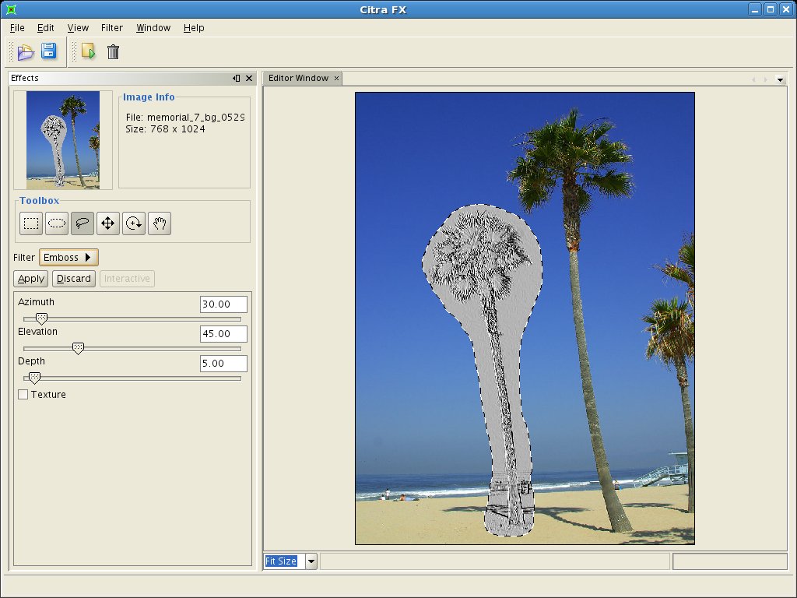This screenshot has height=598, width=797.
Task: Click the trash can toolbar icon
Action: click(x=113, y=52)
